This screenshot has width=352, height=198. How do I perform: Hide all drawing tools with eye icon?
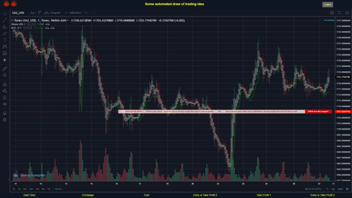click(5, 104)
